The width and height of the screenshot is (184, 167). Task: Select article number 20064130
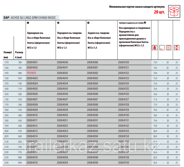pos(123,115)
